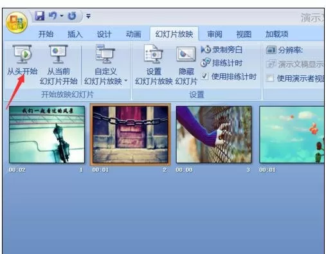Save the presentation via quick access
The width and height of the screenshot is (326, 254).
[39, 16]
